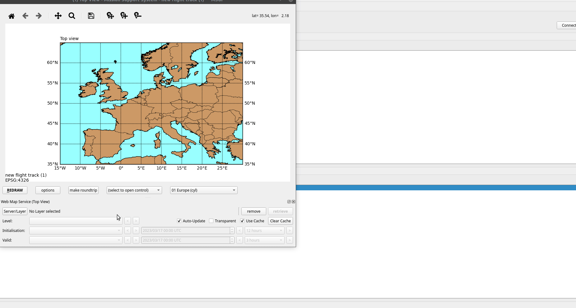This screenshot has height=308, width=576.
Task: Click the Home reset view icon
Action: point(11,16)
